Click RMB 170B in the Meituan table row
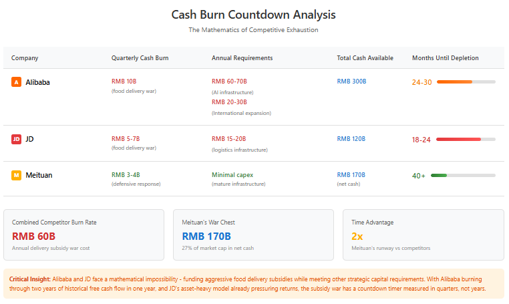 (351, 175)
